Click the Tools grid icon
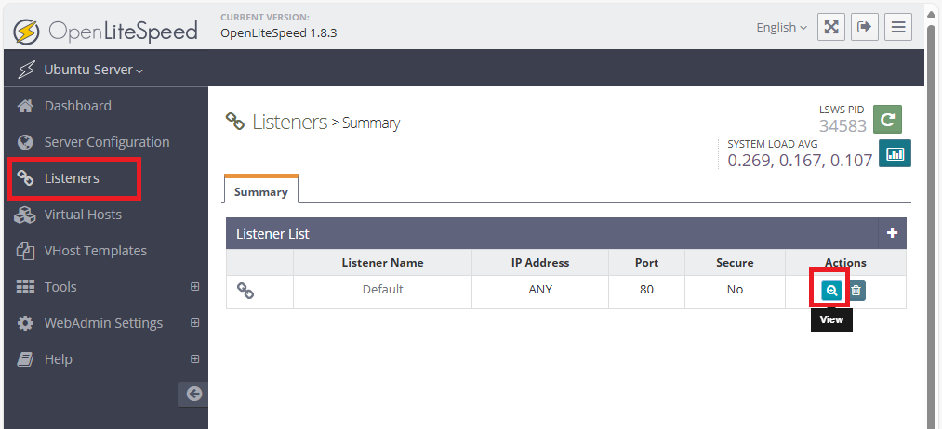The width and height of the screenshot is (942, 429). click(x=25, y=287)
